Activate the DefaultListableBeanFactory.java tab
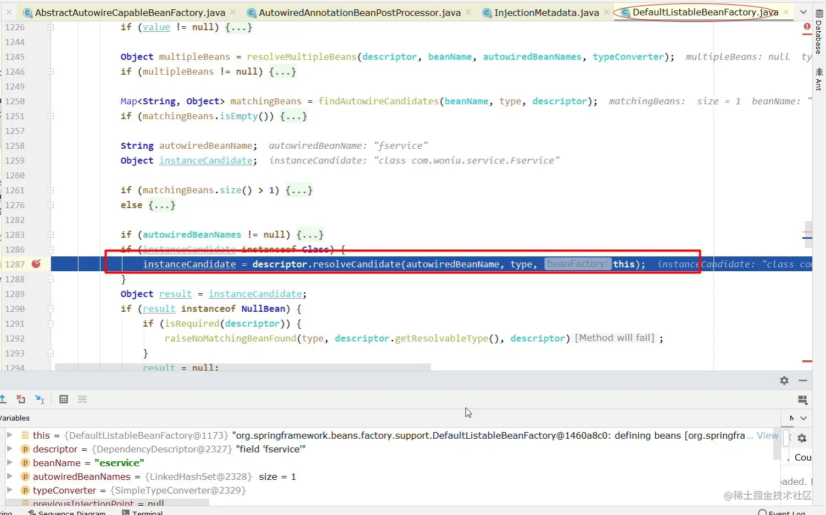Viewport: 826px width, 515px height. click(x=705, y=12)
